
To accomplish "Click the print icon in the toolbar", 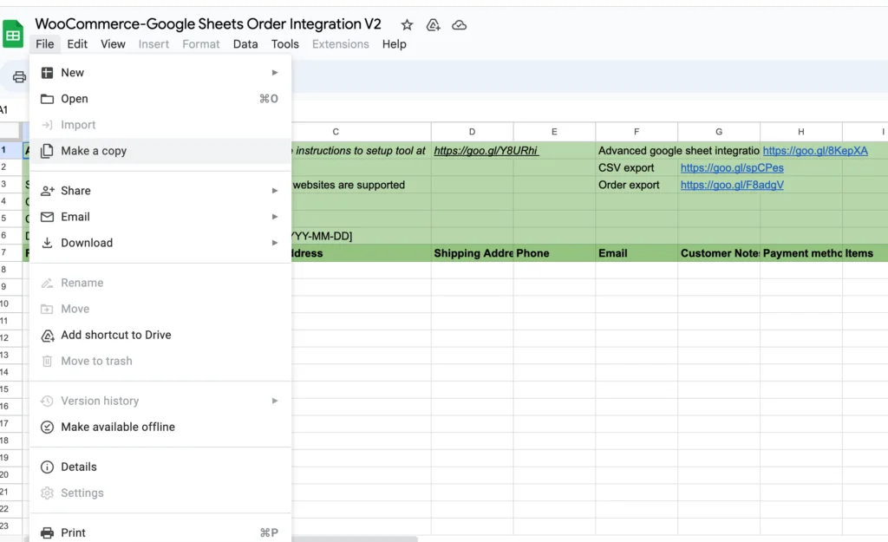I will pyautogui.click(x=19, y=77).
